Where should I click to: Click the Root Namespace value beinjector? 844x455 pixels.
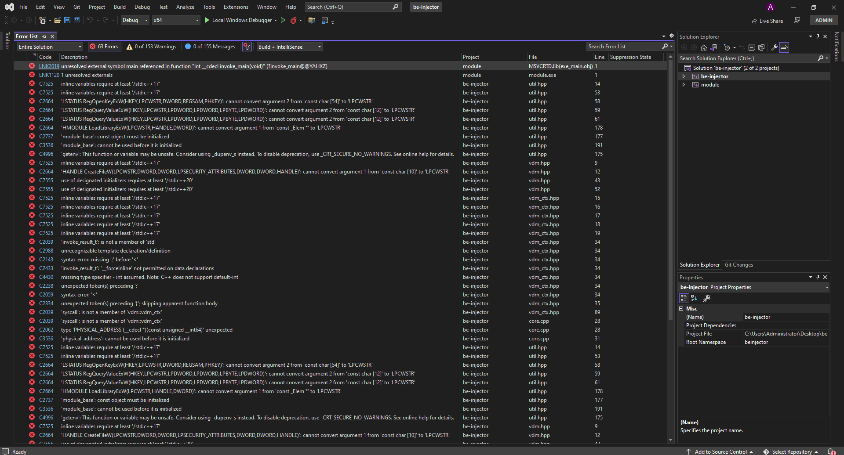[756, 342]
